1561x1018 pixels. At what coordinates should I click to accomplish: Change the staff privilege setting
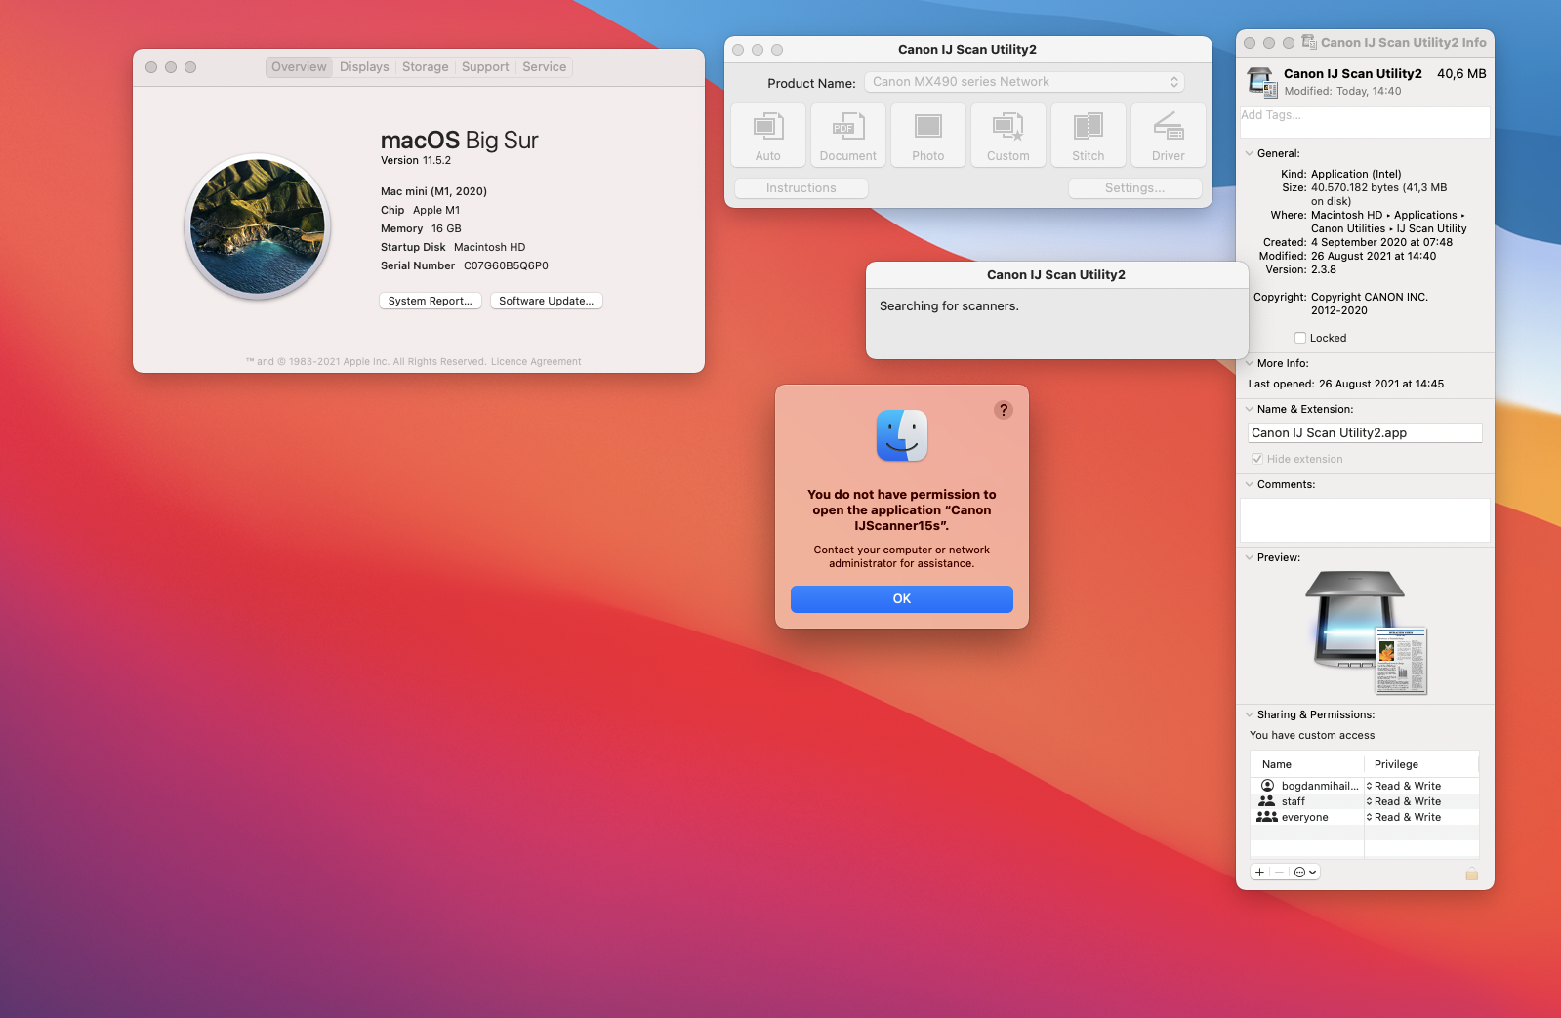point(1404,801)
